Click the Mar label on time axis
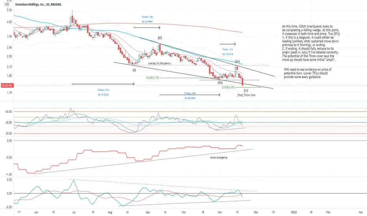 [361, 212]
